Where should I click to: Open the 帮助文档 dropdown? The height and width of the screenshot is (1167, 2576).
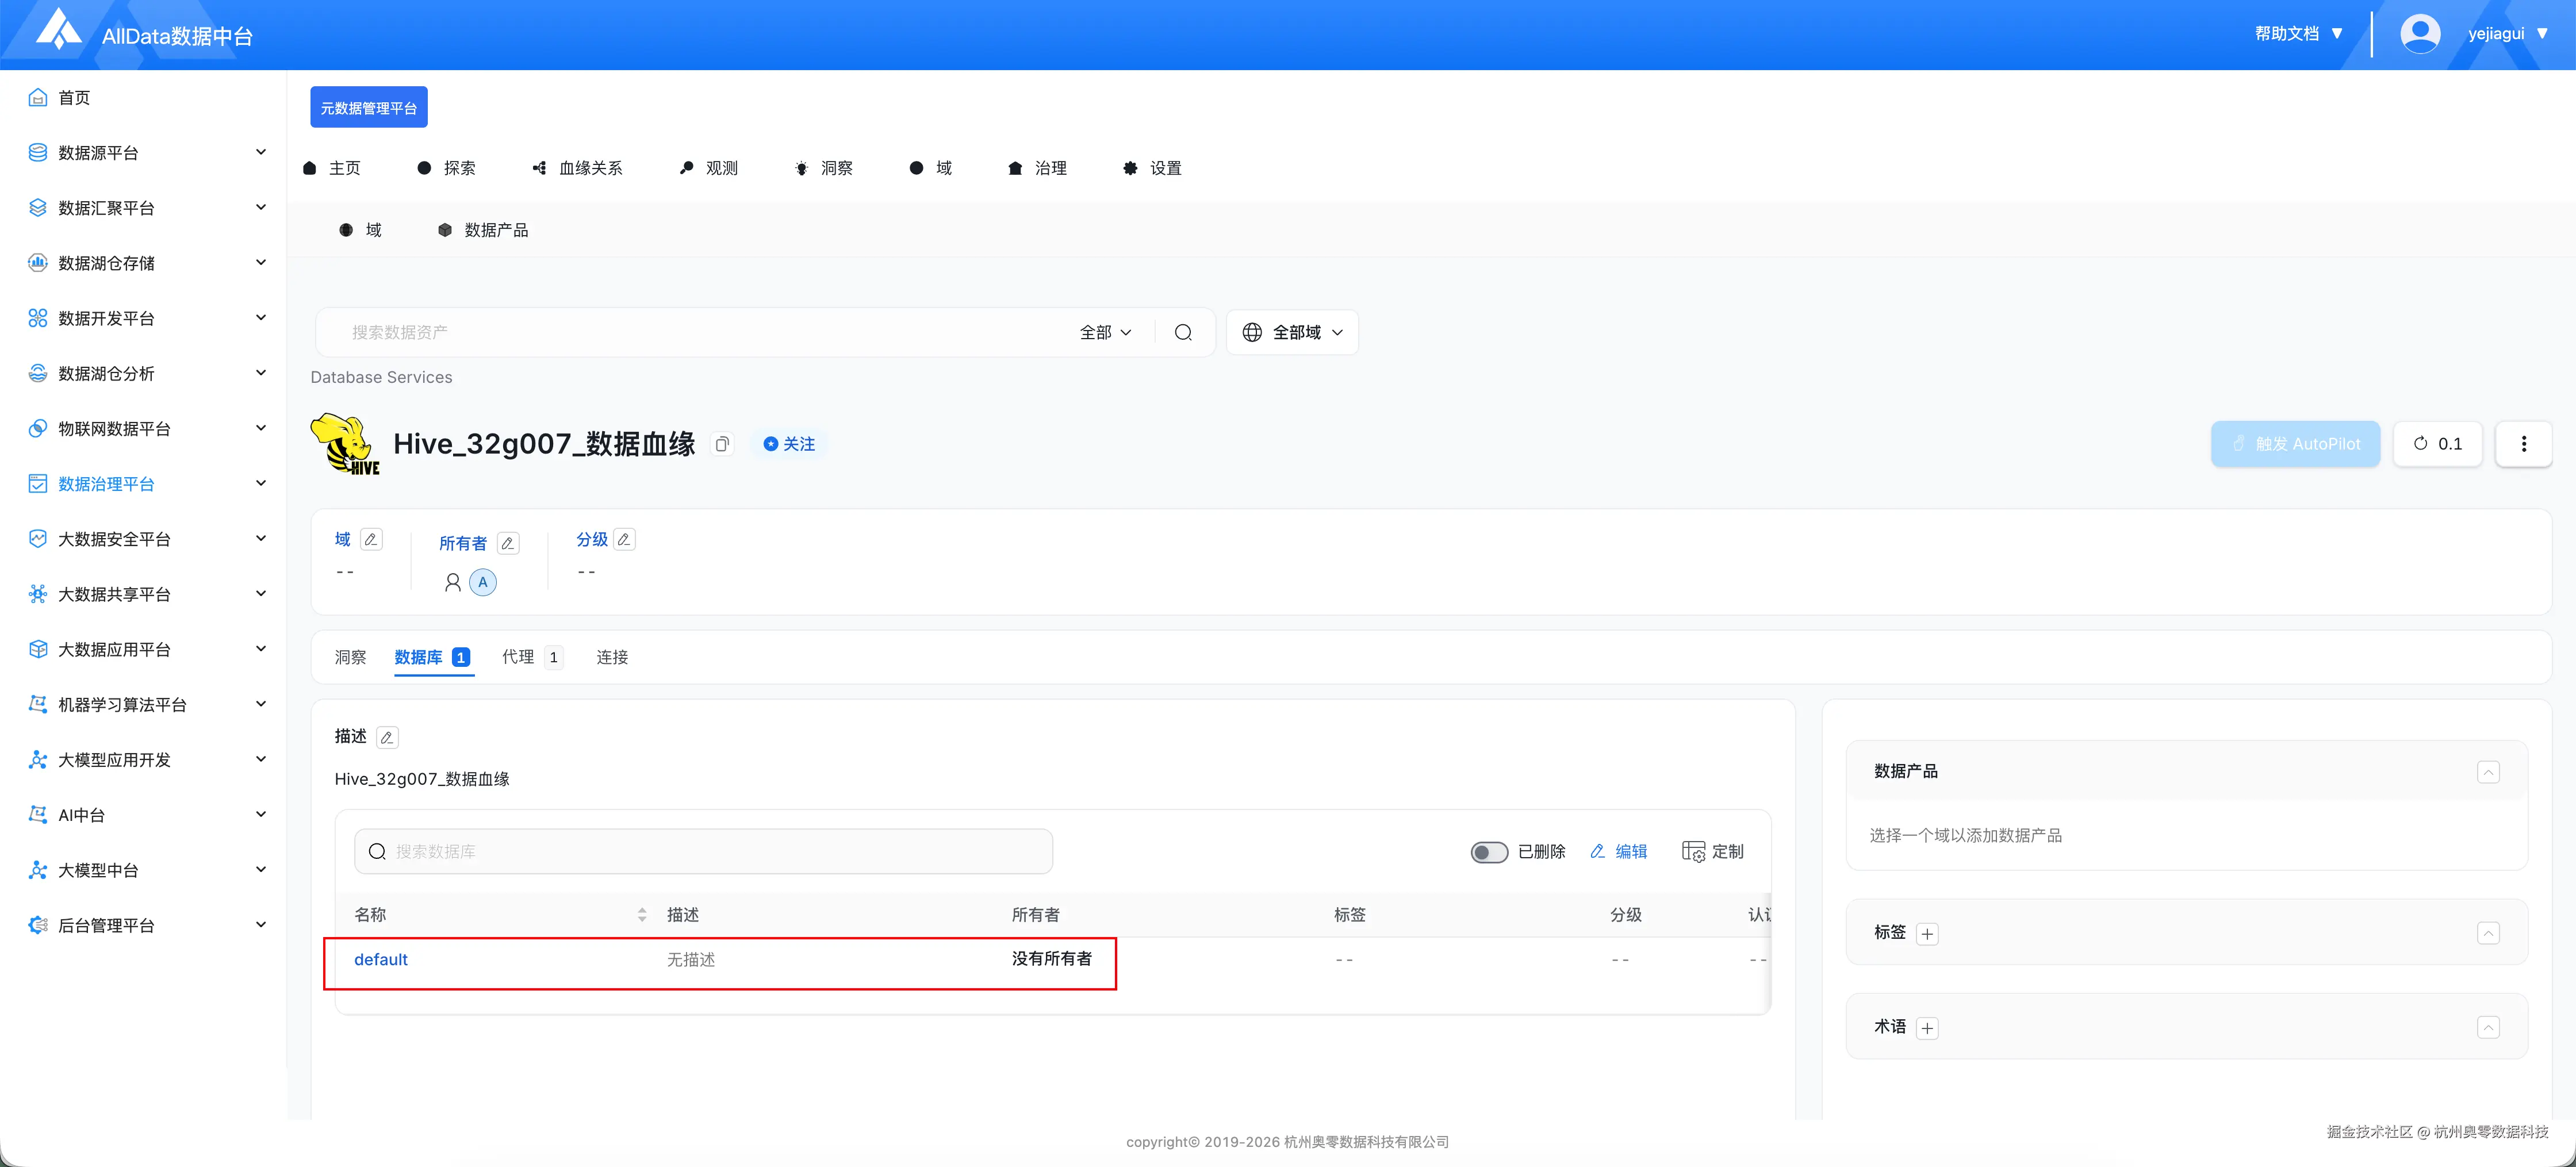(x=2298, y=34)
